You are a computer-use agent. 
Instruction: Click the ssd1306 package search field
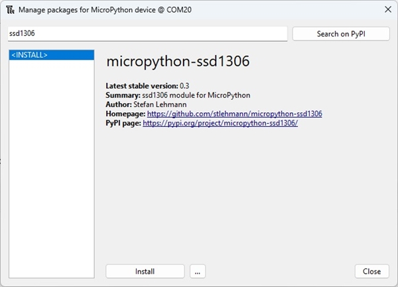pyautogui.click(x=147, y=34)
